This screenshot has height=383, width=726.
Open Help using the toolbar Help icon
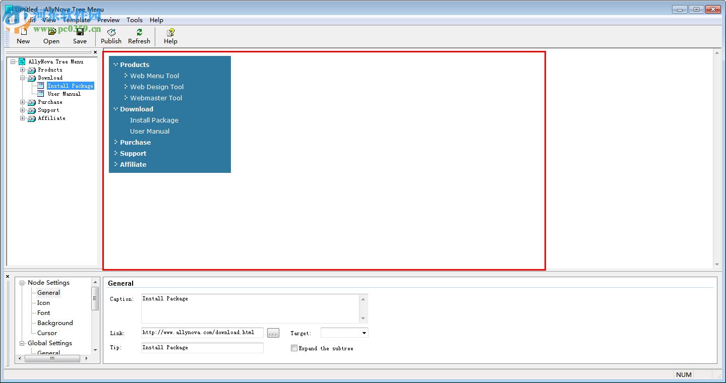tap(170, 32)
